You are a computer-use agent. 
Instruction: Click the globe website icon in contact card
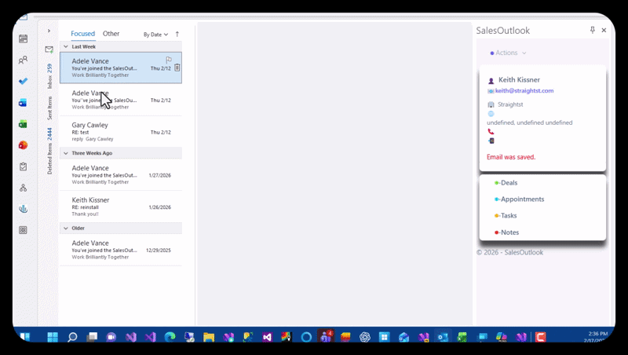click(491, 114)
